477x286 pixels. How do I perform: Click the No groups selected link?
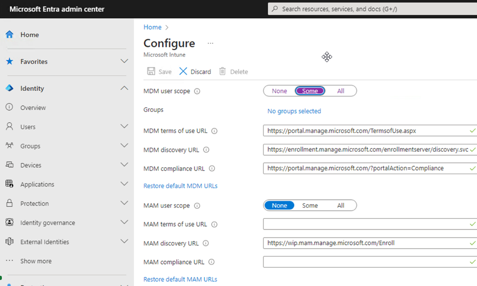pos(294,111)
